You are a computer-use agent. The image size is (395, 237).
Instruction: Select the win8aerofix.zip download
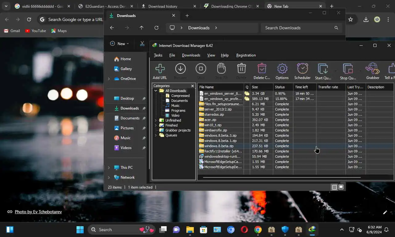[x=296, y=130]
